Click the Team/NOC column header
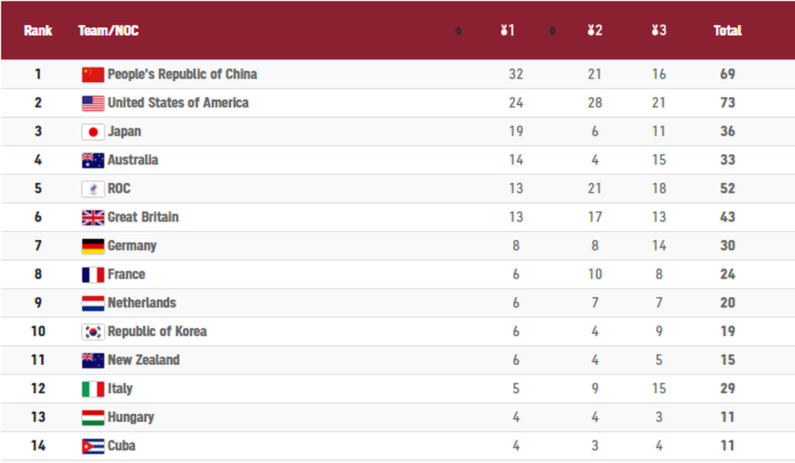This screenshot has height=463, width=795. (x=108, y=30)
